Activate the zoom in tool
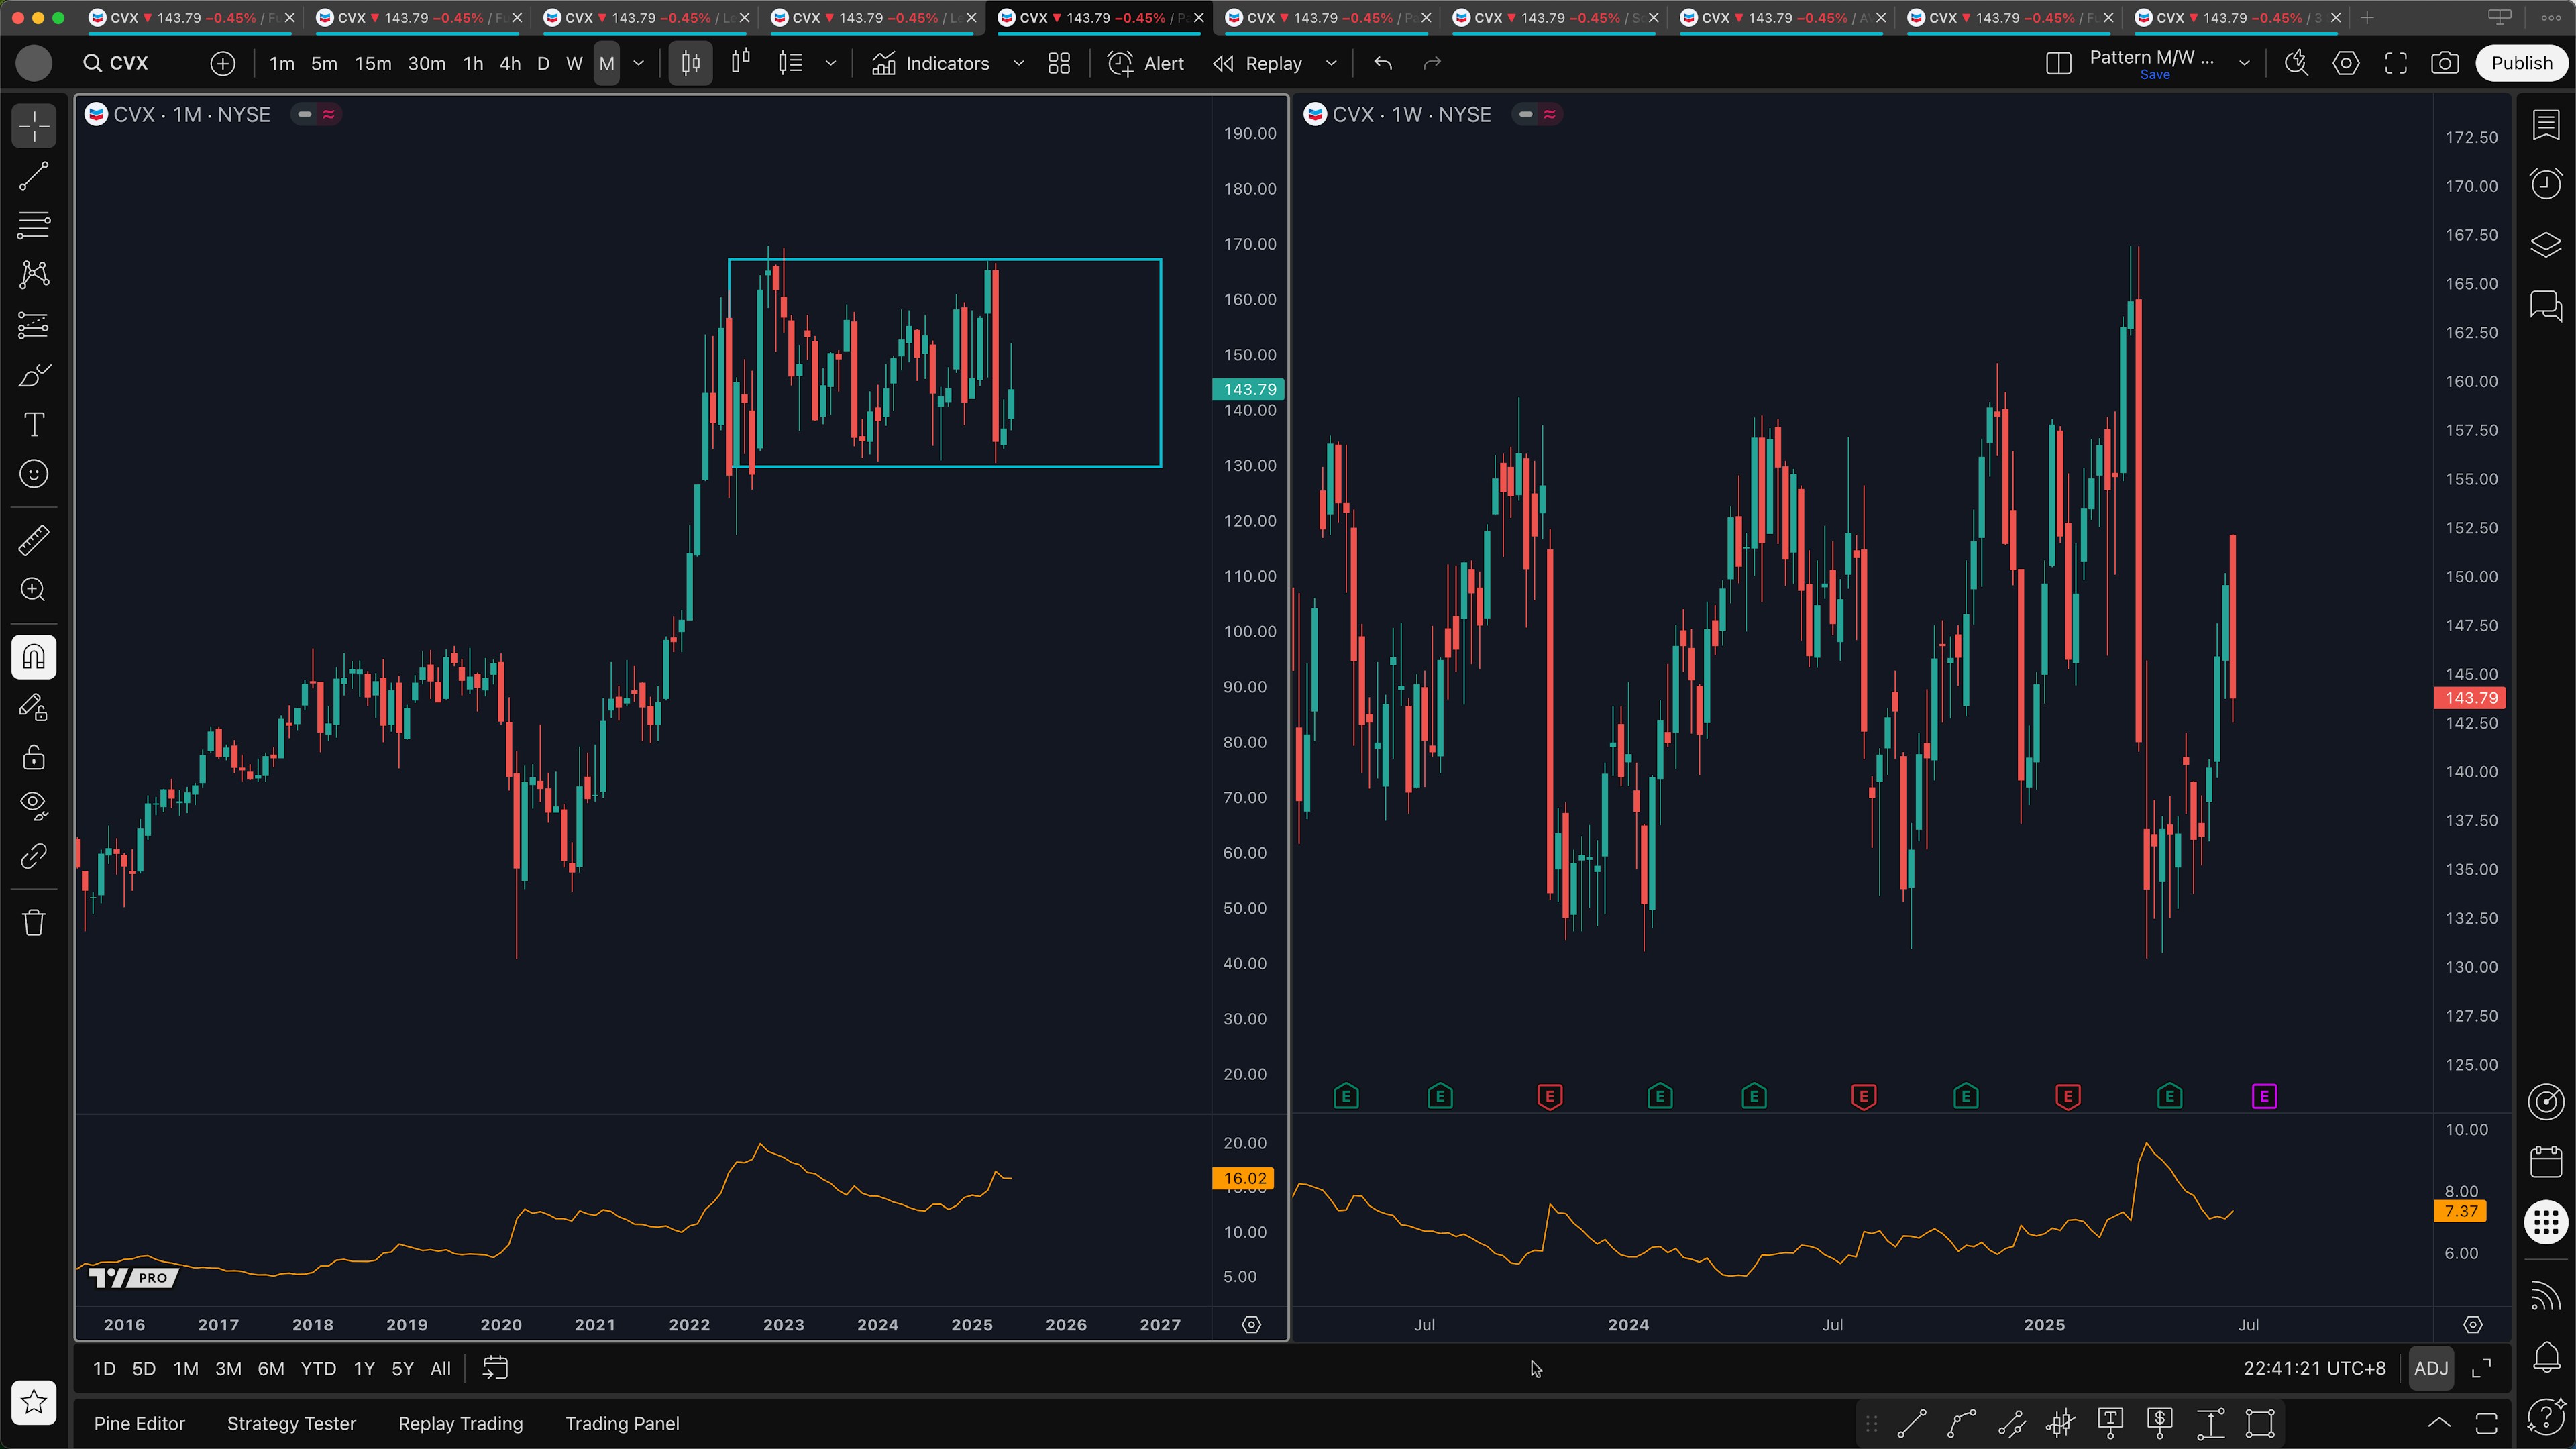The image size is (2576, 1449). pos(34,590)
